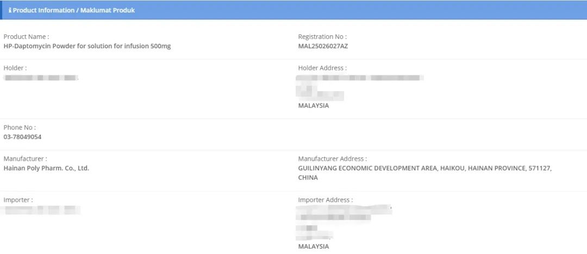587x254 pixels.
Task: Click the blurred importer name value
Action: point(42,209)
